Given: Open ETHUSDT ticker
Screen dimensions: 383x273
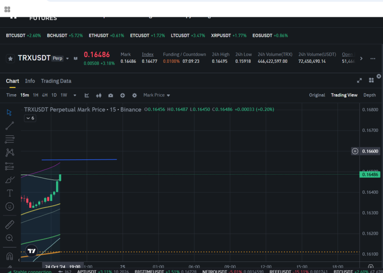Looking at the screenshot, I should (x=106, y=36).
